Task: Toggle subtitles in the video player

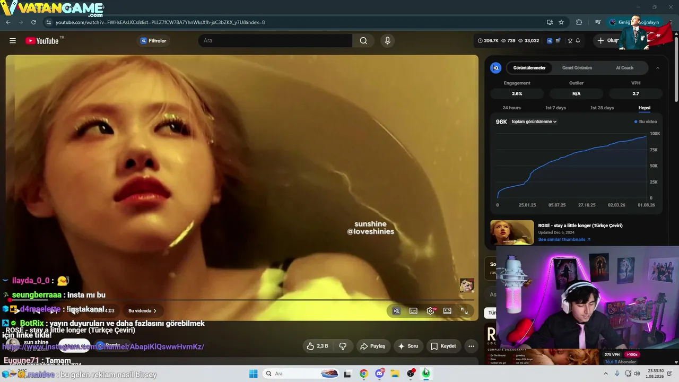Action: 413,311
